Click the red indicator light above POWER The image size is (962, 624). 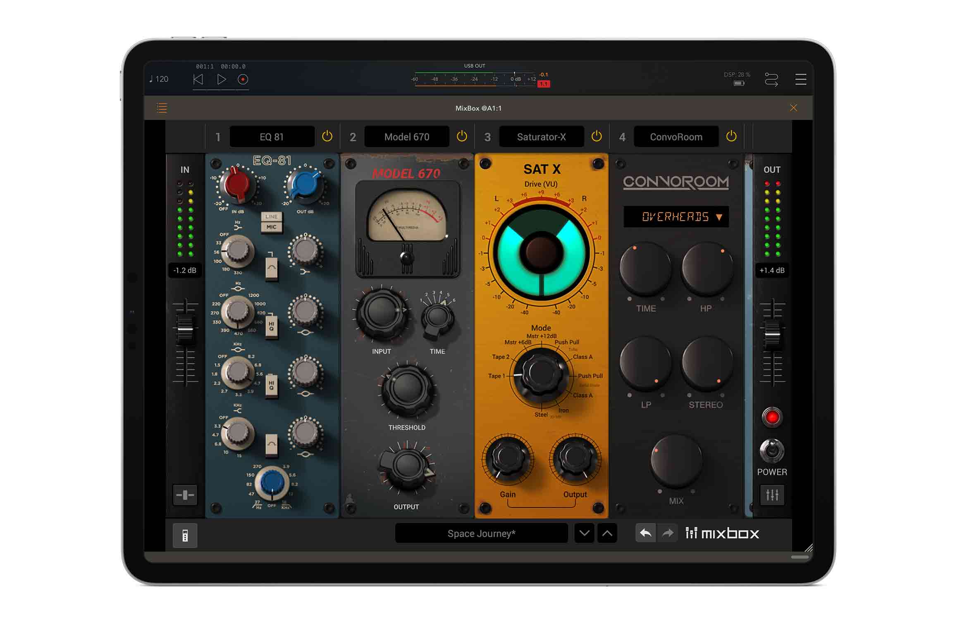point(772,417)
